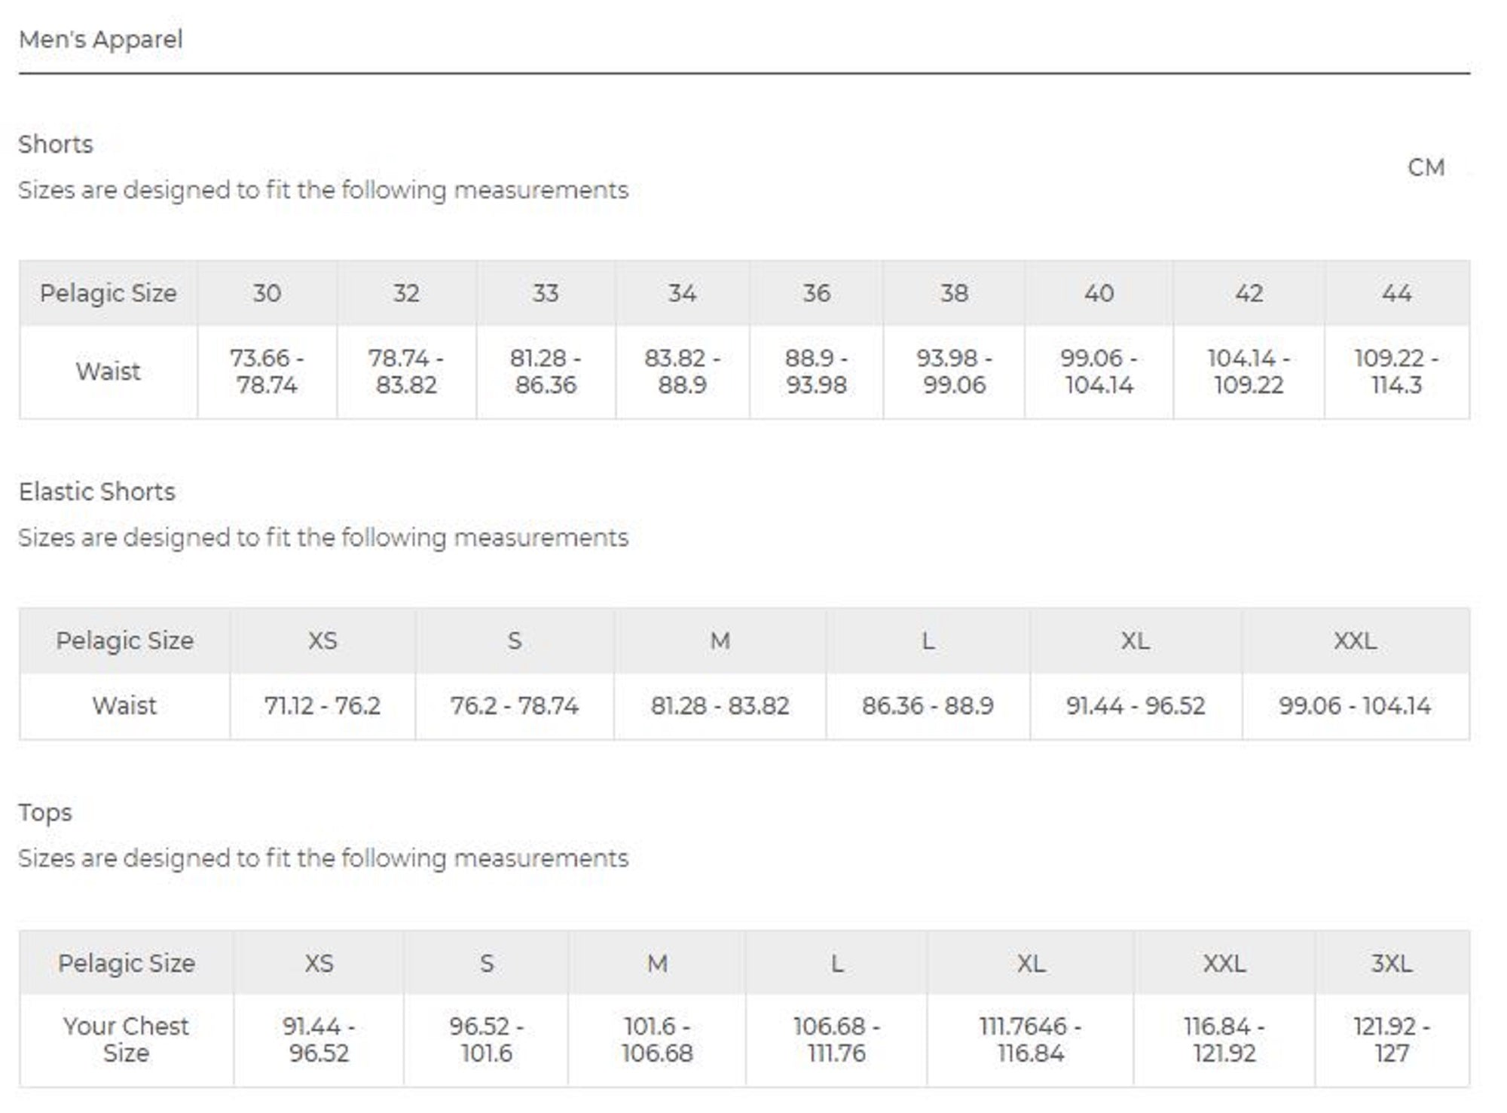Select the Shorts section title
Viewport: 1507px width, 1113px height.
[56, 144]
